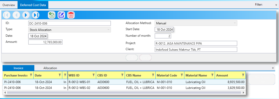Click the Client field Indofood Sukses Makmur
Viewport: 279px width, 99px height.
[x=196, y=49]
